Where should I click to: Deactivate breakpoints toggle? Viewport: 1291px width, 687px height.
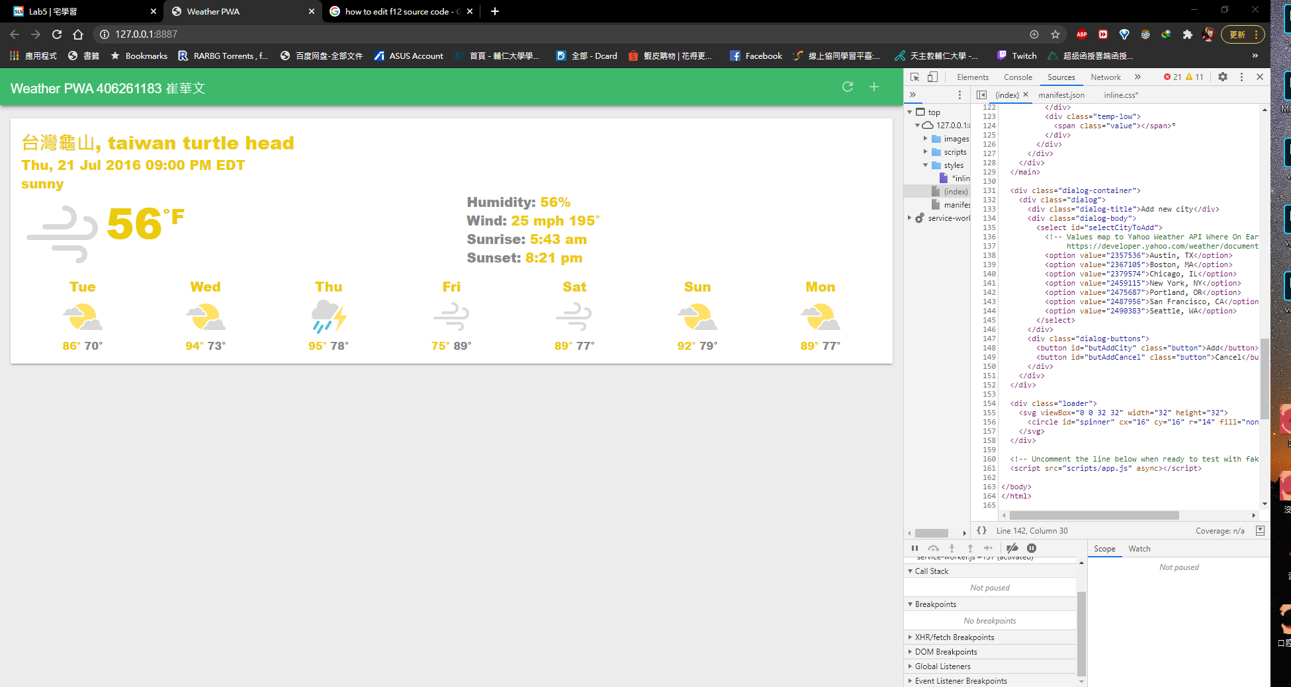click(1012, 548)
